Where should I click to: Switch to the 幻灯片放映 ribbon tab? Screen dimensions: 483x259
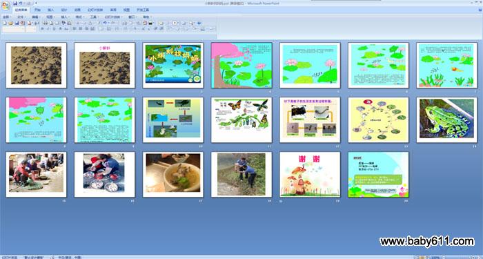click(x=95, y=10)
